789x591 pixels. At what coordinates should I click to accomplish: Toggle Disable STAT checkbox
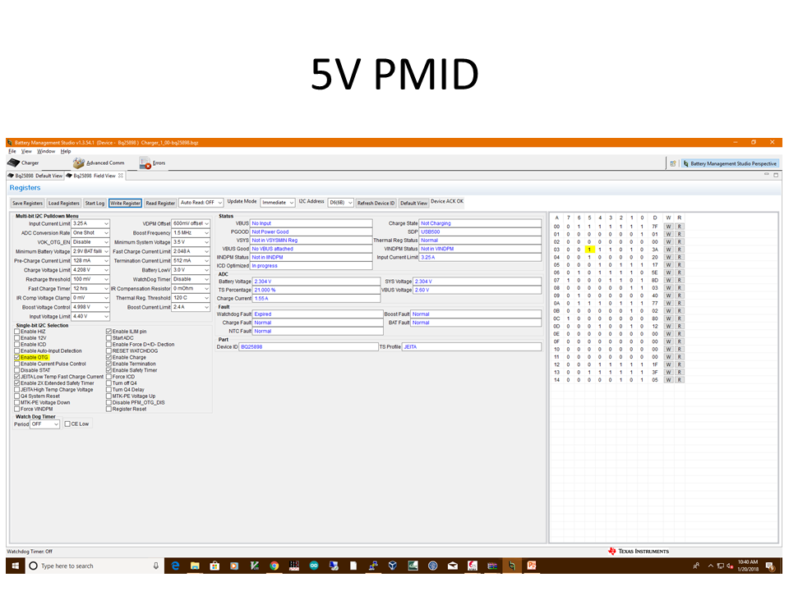17,370
